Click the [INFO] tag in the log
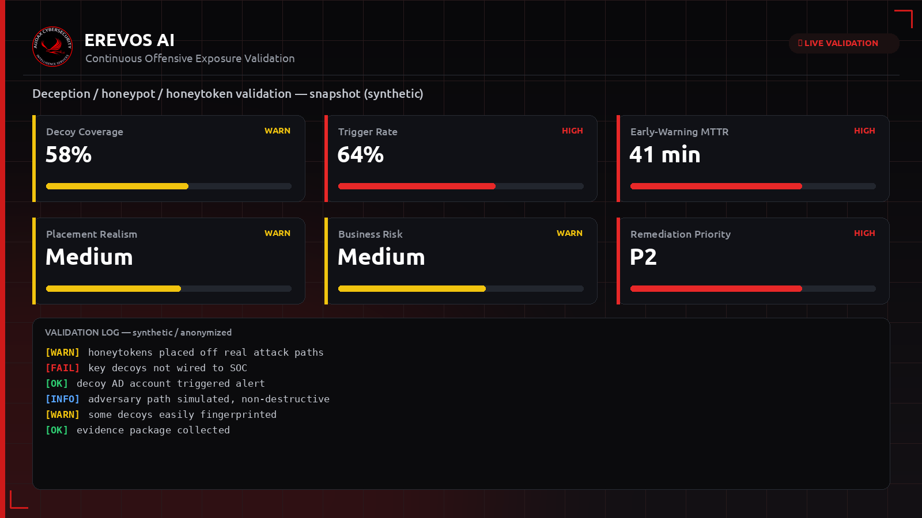Screen dimensions: 922x518 pos(62,399)
